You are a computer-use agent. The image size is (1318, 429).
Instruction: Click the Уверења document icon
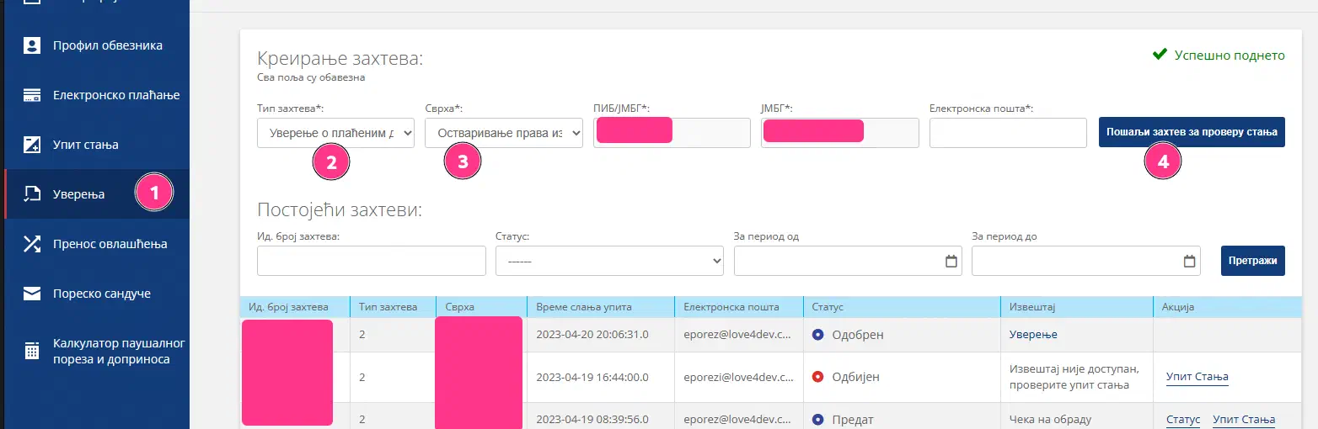pyautogui.click(x=32, y=194)
